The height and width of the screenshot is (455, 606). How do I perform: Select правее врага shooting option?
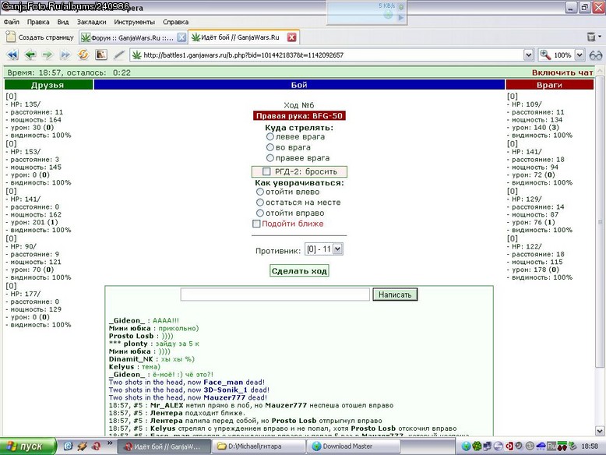[x=270, y=157]
